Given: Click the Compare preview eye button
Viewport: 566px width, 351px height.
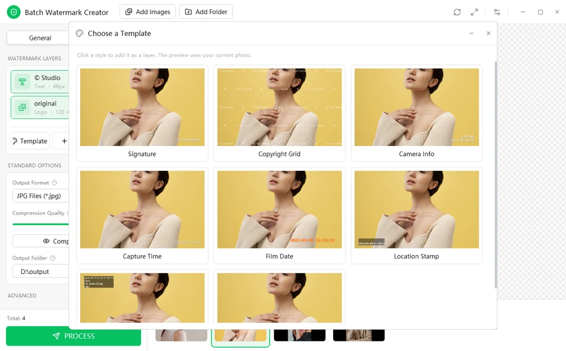Looking at the screenshot, I should coord(41,241).
